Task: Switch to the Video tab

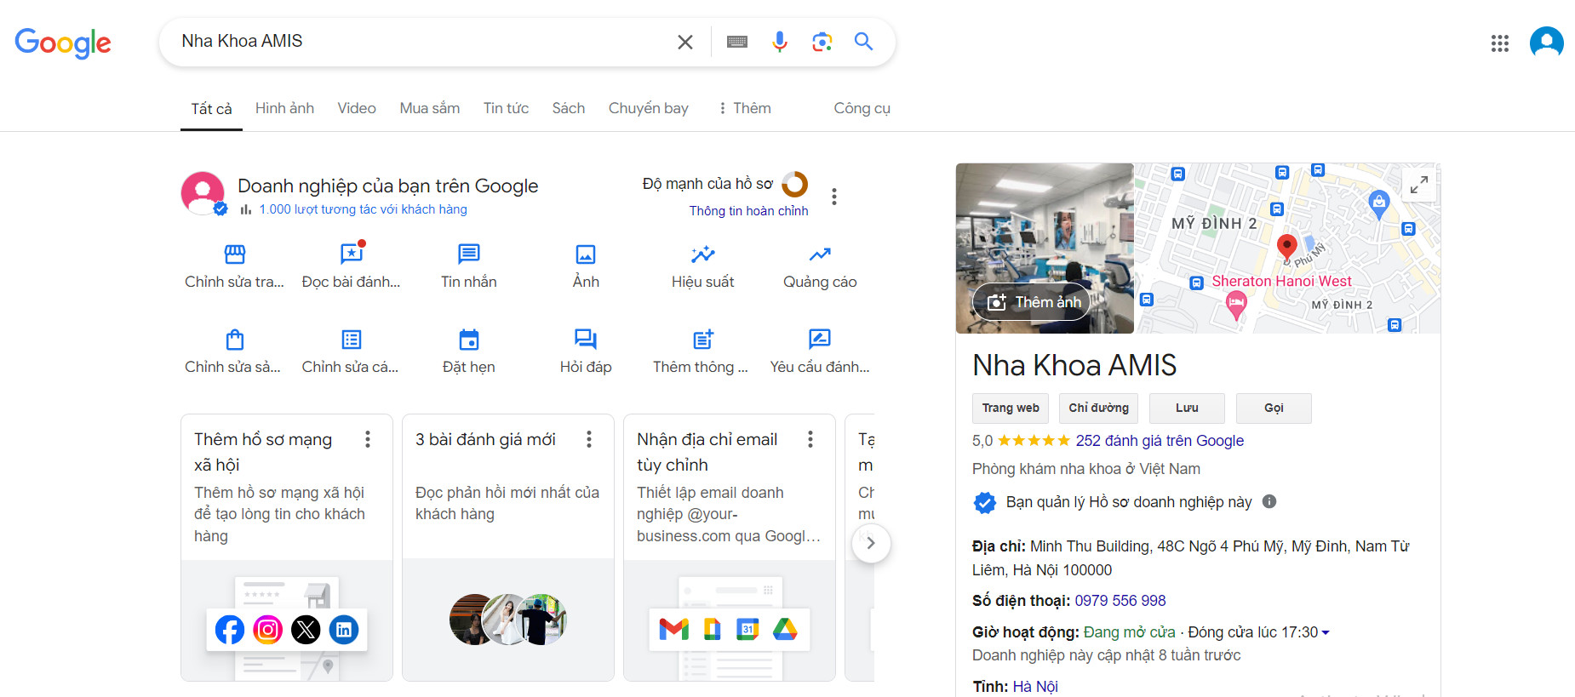Action: click(357, 108)
